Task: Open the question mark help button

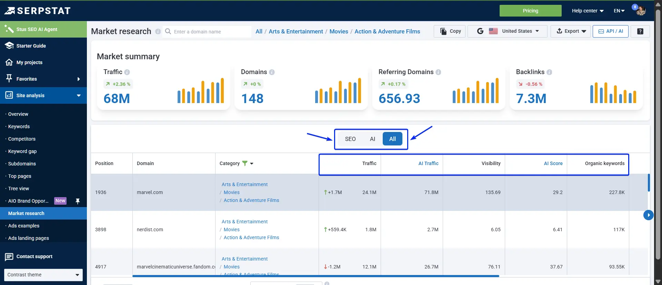Action: [640, 31]
